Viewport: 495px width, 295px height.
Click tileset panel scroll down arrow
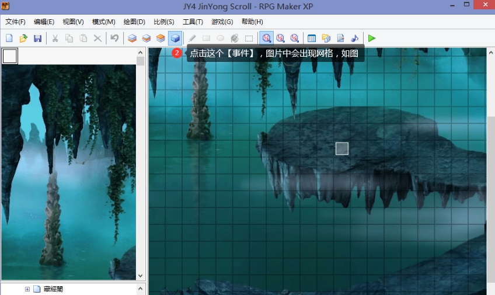tap(141, 276)
